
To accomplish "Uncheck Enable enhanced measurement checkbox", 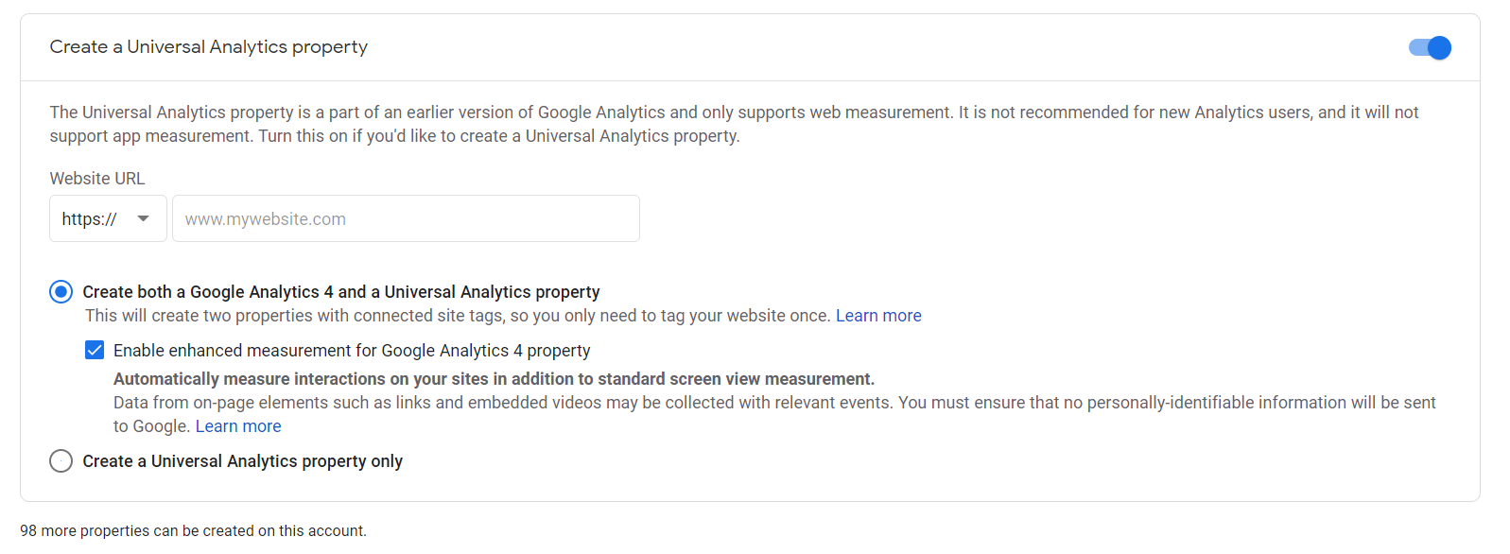I will tap(95, 351).
